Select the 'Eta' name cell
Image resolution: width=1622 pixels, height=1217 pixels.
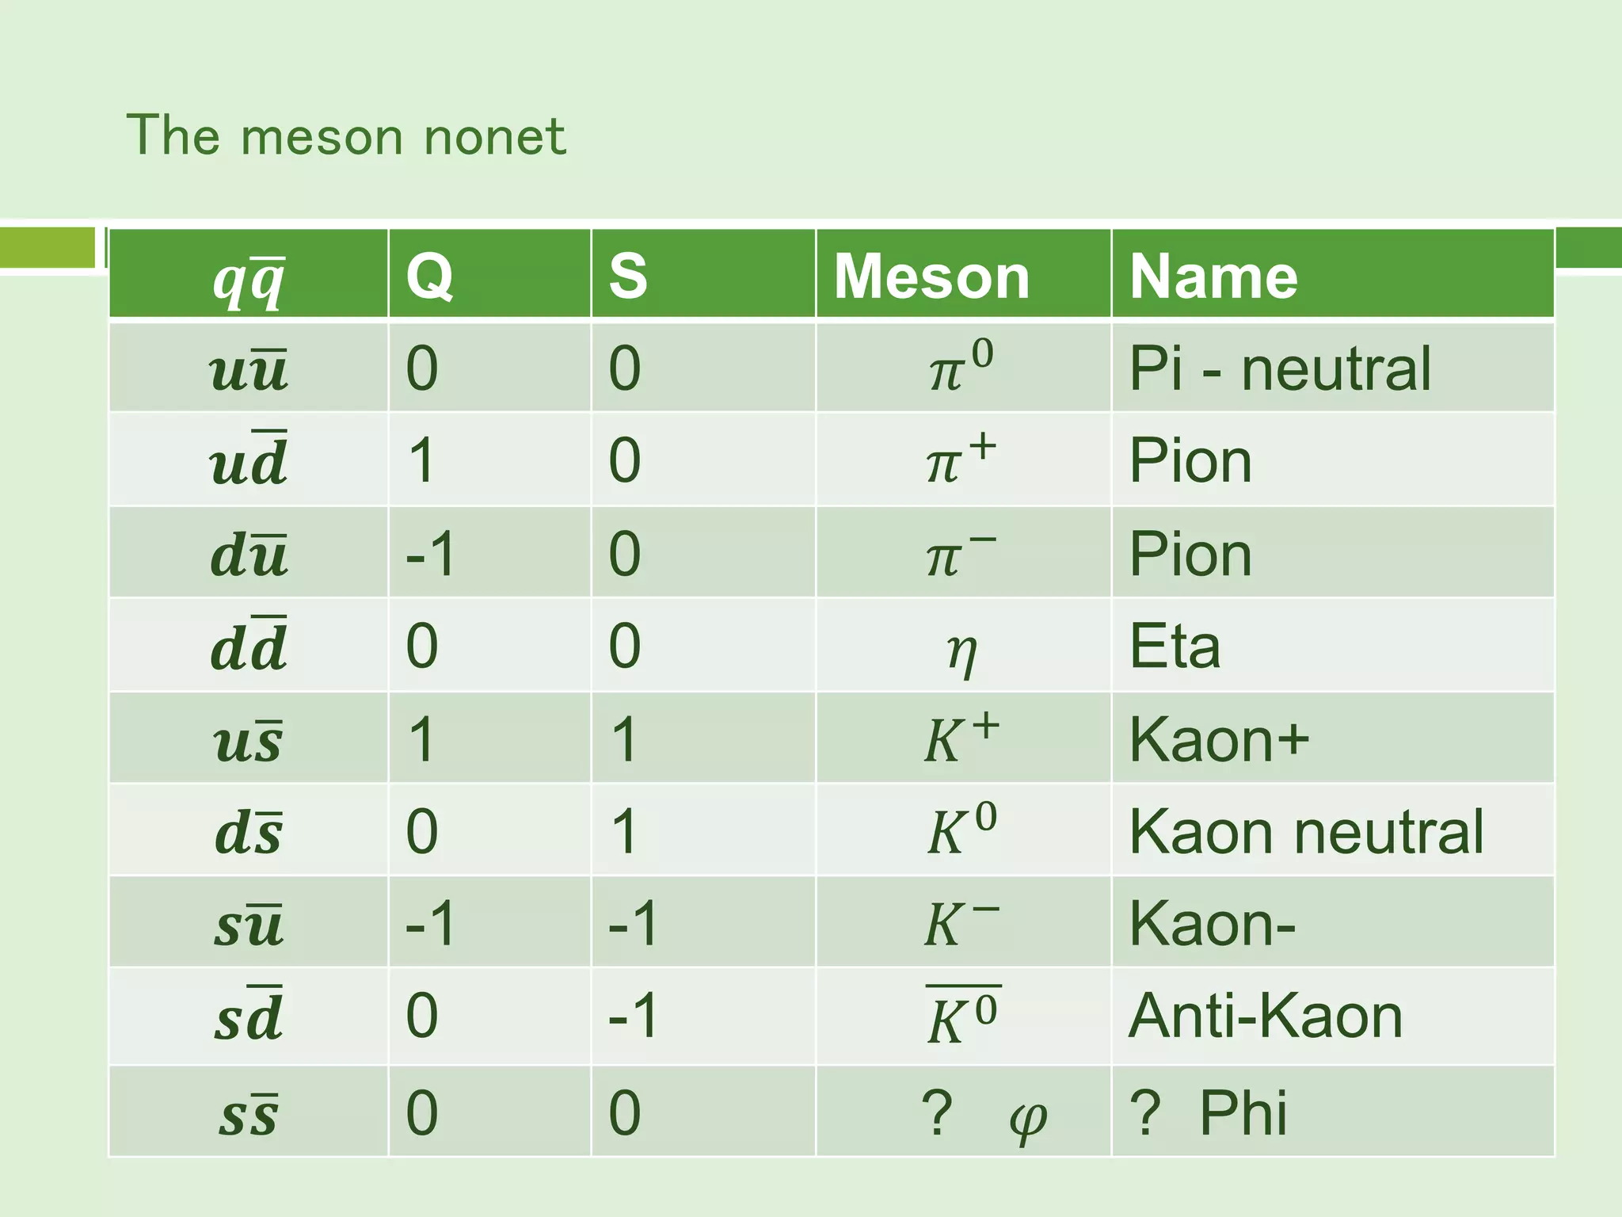(x=1332, y=645)
